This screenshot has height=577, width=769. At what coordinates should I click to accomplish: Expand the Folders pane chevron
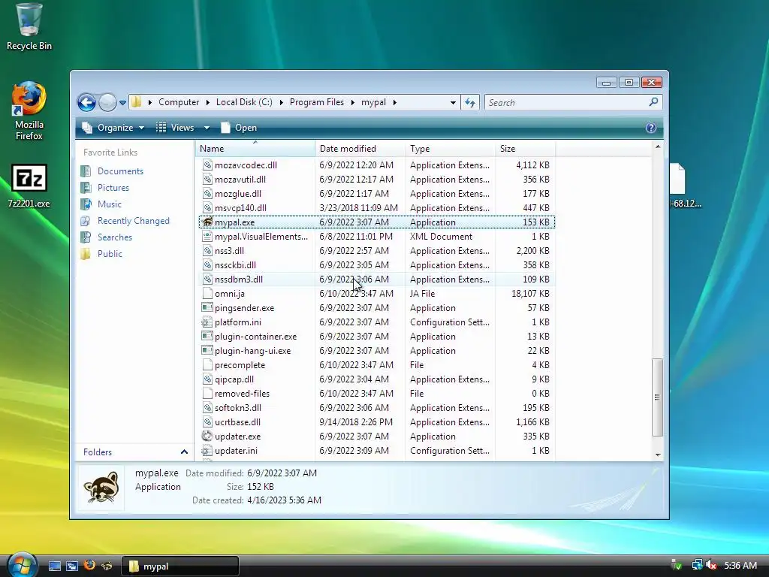click(x=185, y=452)
